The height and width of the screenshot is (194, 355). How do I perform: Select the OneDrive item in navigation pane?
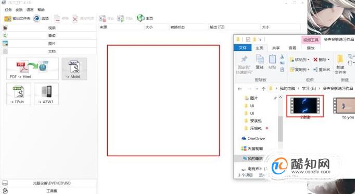253,138
